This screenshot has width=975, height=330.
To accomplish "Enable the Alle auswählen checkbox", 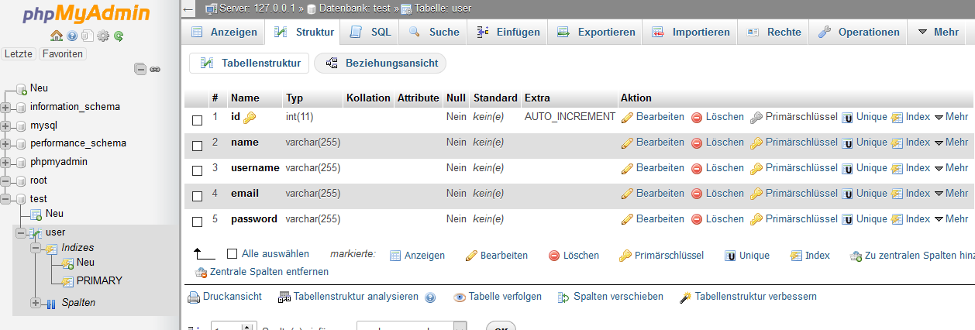I will (x=232, y=253).
